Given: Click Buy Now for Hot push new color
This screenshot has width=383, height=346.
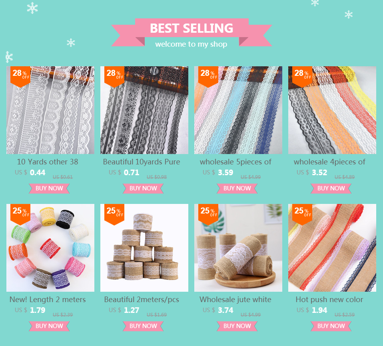Looking at the screenshot, I should (331, 326).
